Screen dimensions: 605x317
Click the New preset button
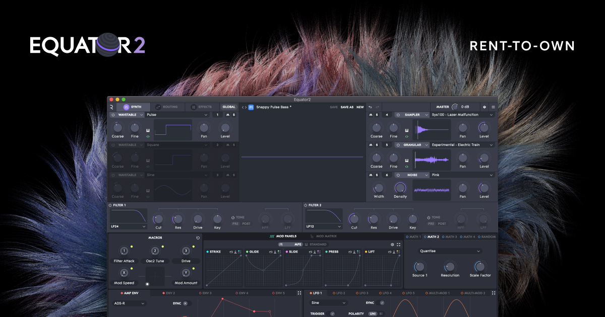point(360,107)
